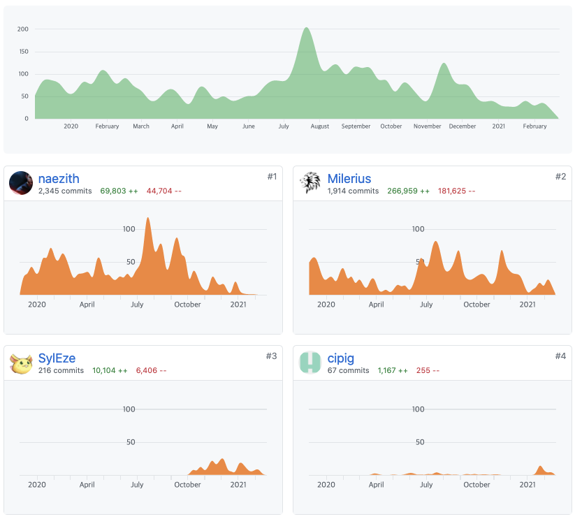Click SylEze's 6,406 deletions count

tap(151, 370)
